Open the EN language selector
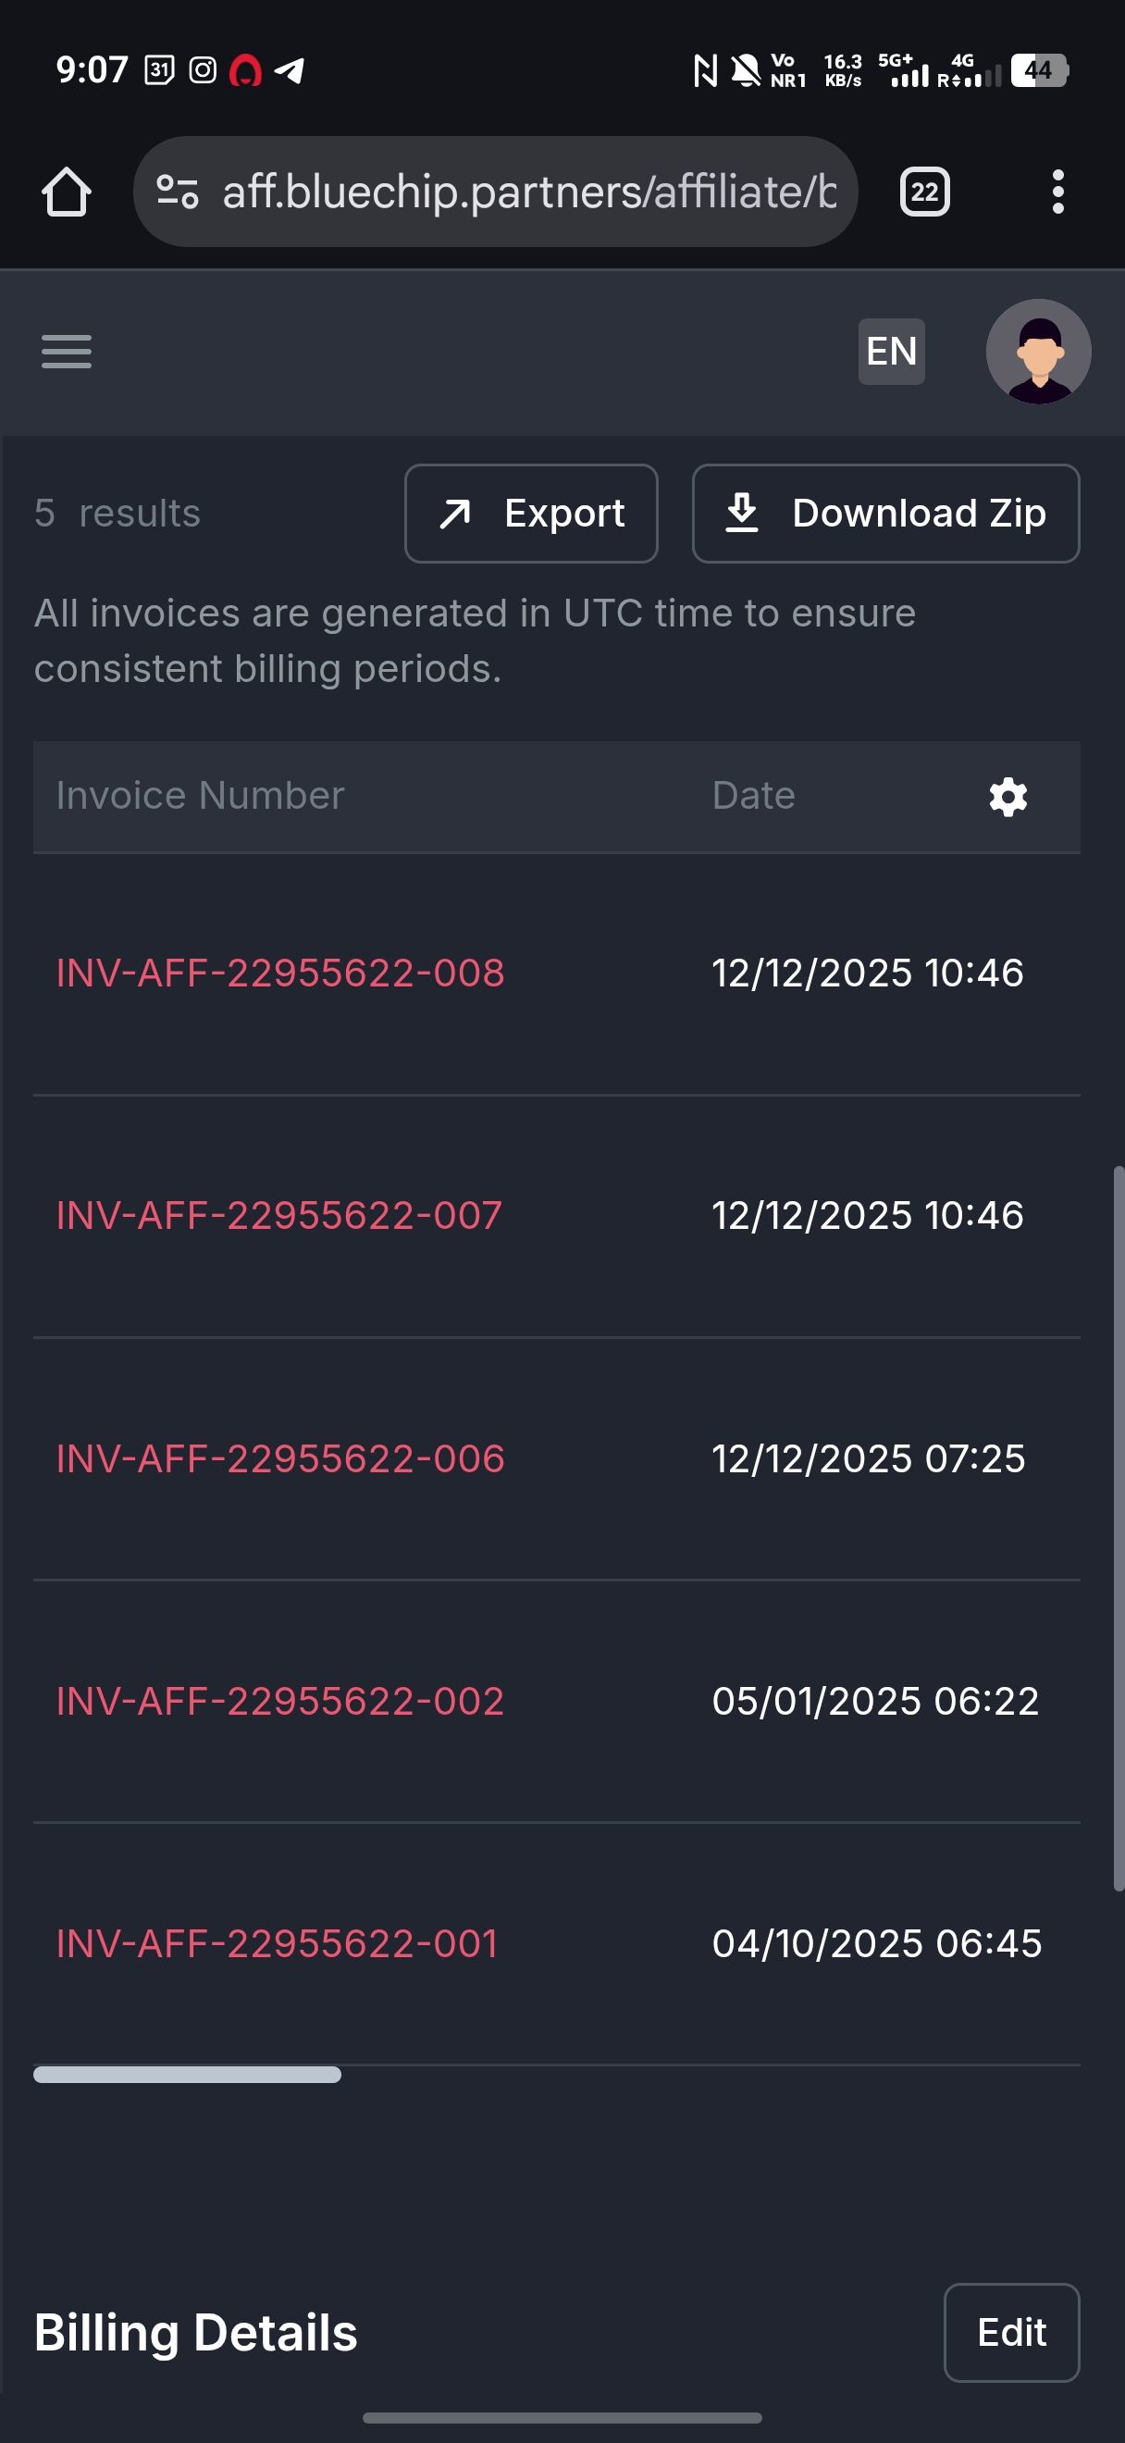 click(x=891, y=351)
